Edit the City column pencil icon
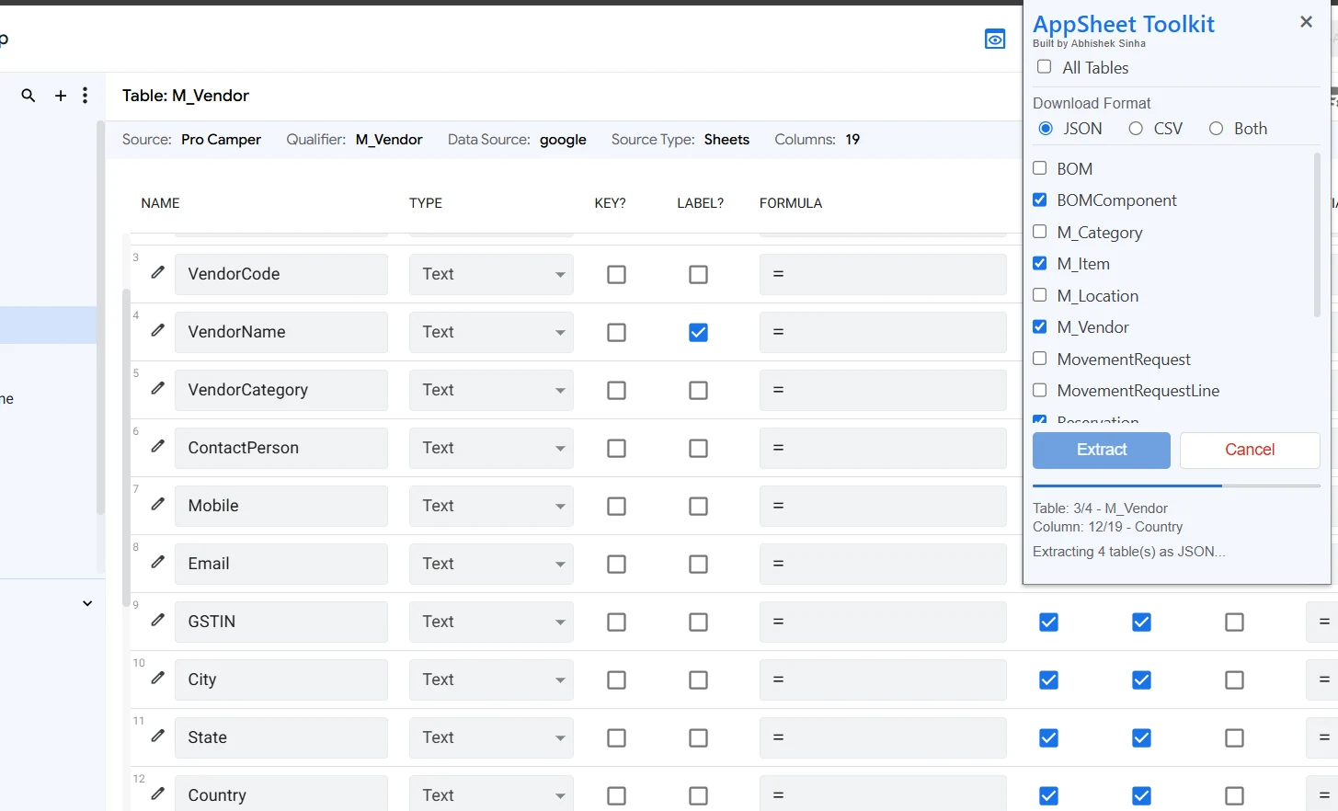The height and width of the screenshot is (811, 1338). click(158, 678)
